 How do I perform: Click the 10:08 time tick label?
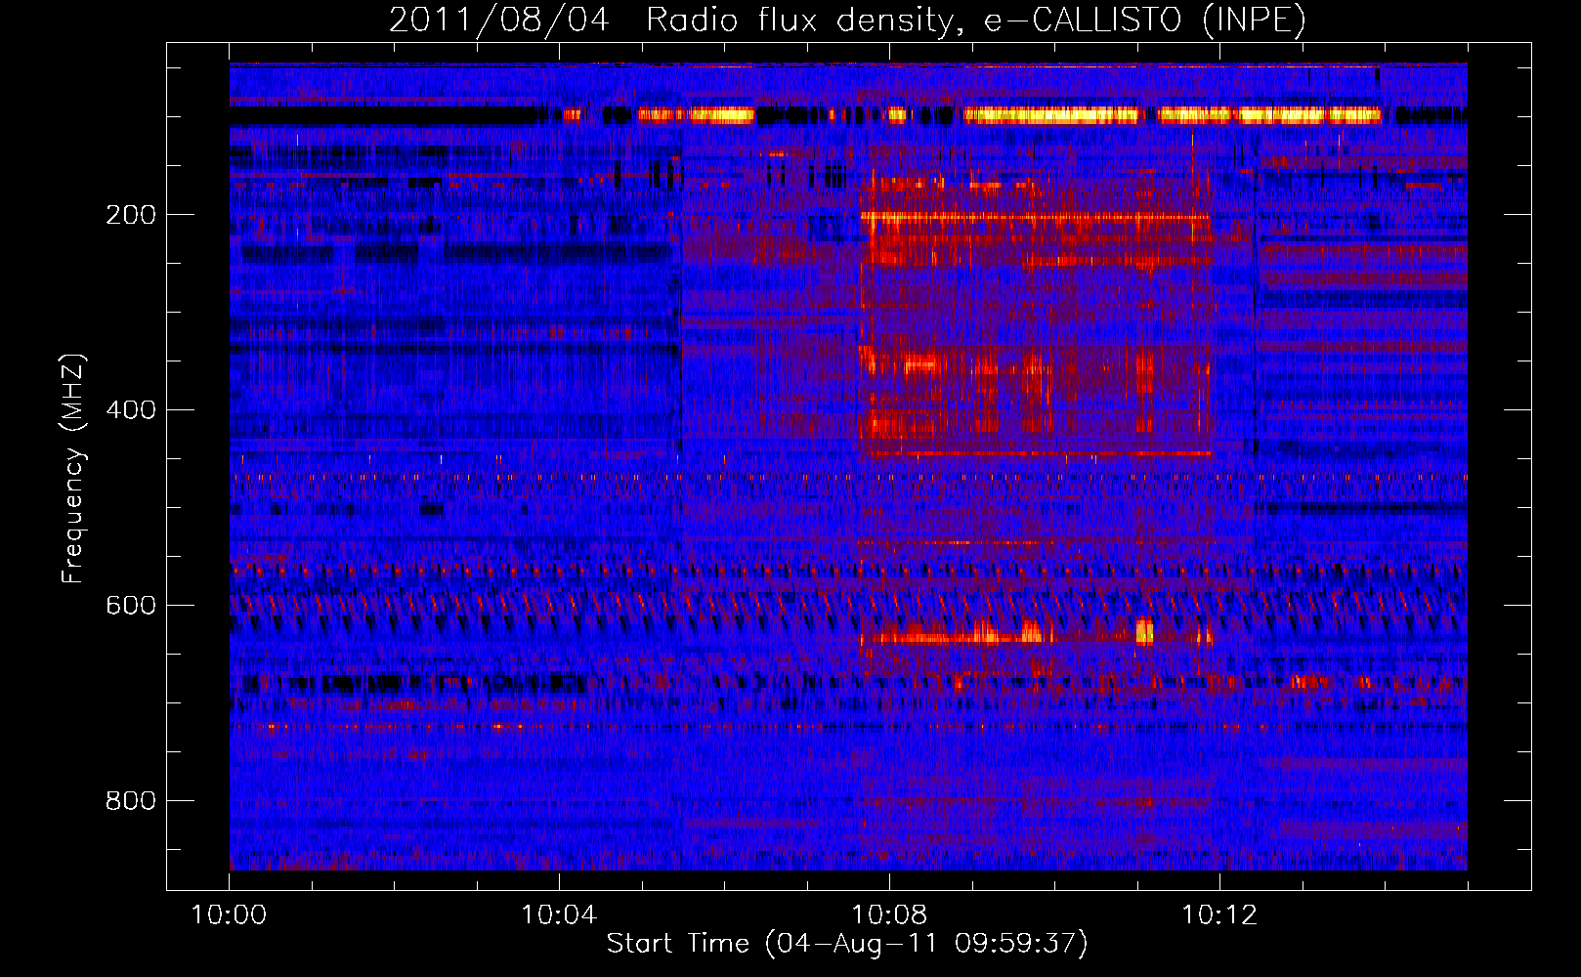click(x=889, y=915)
